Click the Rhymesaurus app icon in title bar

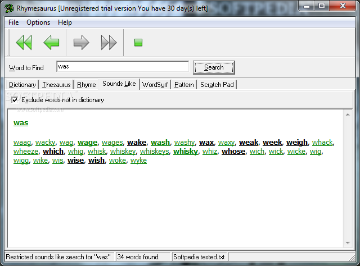[10, 8]
